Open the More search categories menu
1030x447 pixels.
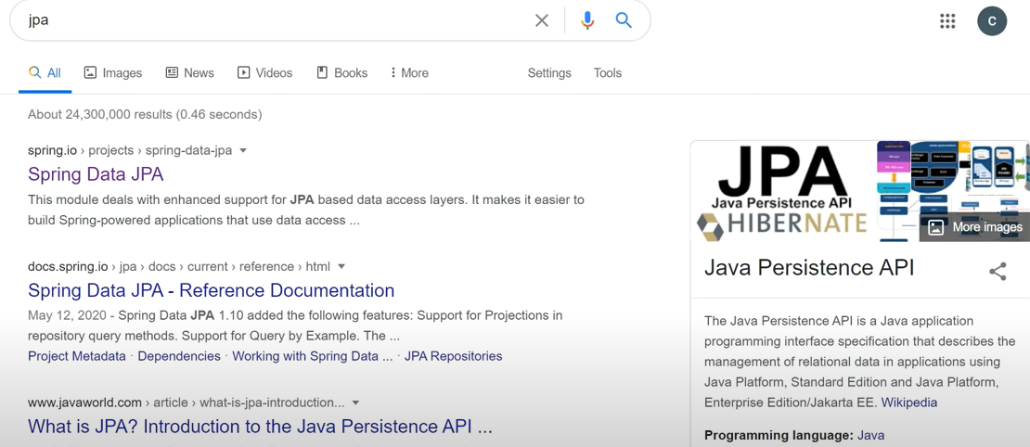(x=409, y=73)
